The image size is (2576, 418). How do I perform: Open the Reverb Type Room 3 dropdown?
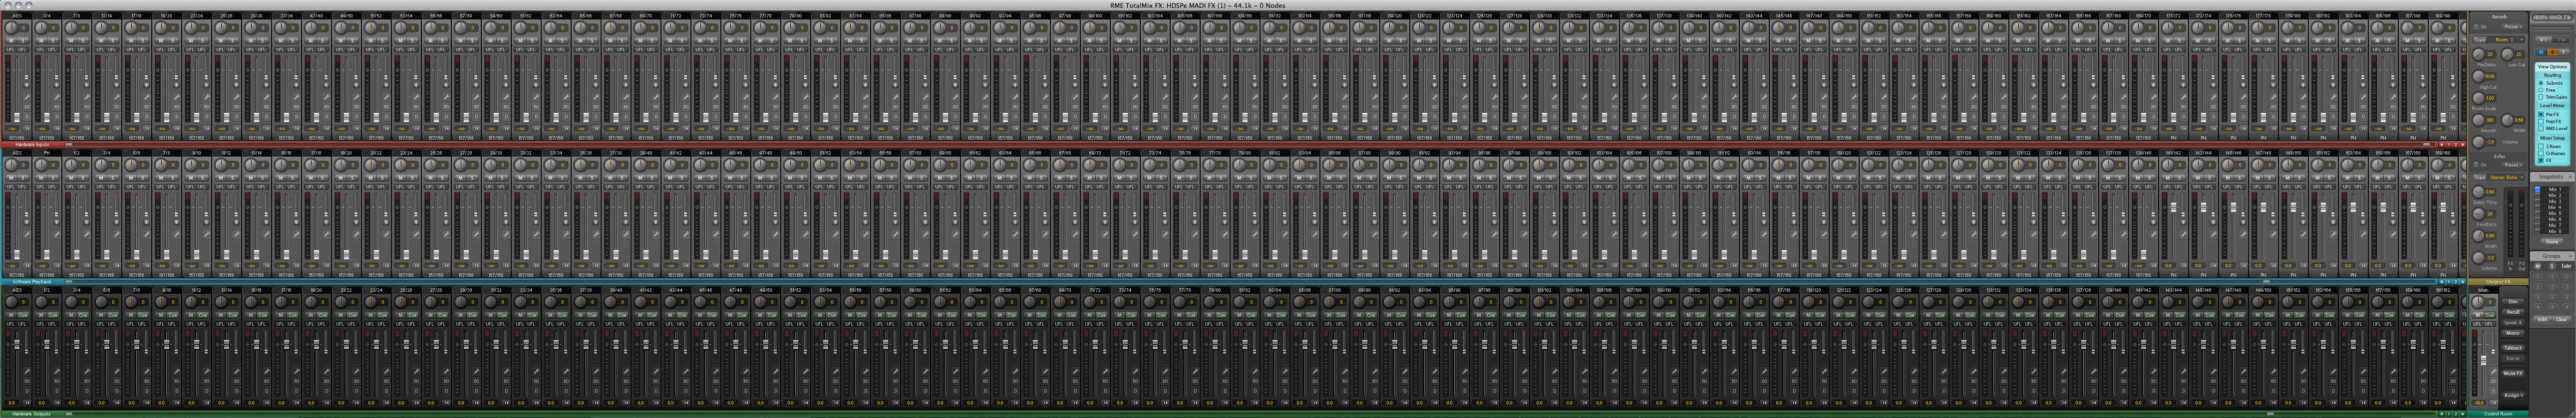2507,39
